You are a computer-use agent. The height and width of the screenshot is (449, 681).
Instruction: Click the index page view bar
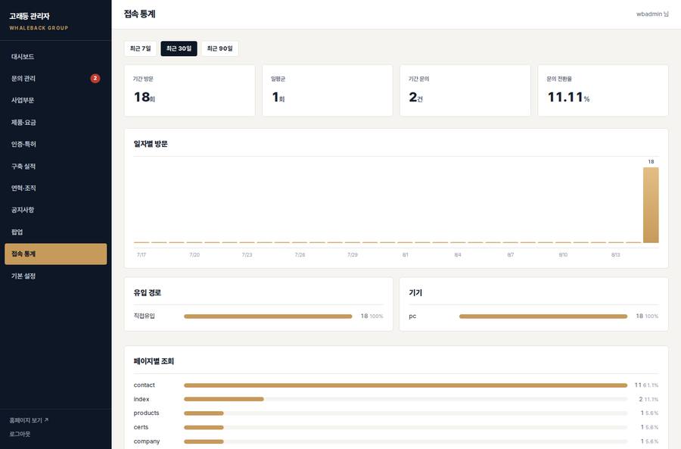pos(224,399)
